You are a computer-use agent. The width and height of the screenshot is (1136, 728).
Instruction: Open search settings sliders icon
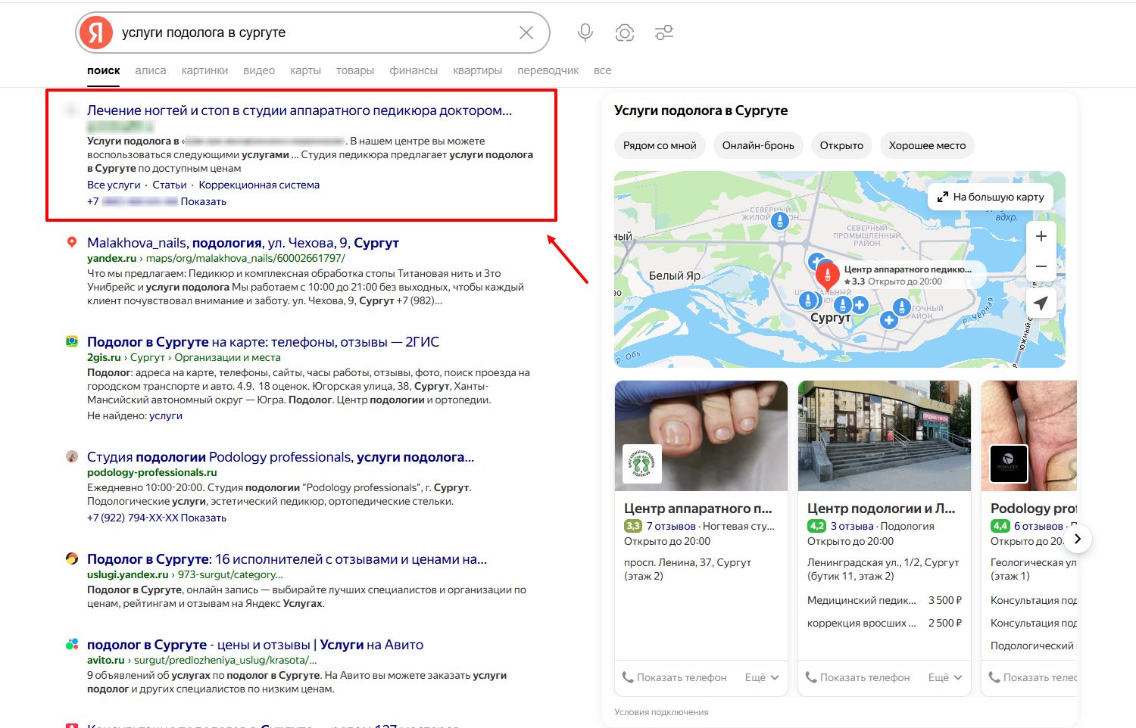(x=664, y=33)
